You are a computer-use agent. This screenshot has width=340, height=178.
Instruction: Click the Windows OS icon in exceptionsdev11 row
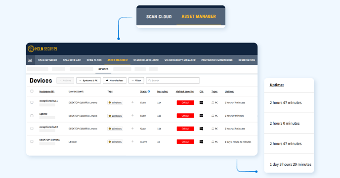tap(201, 102)
